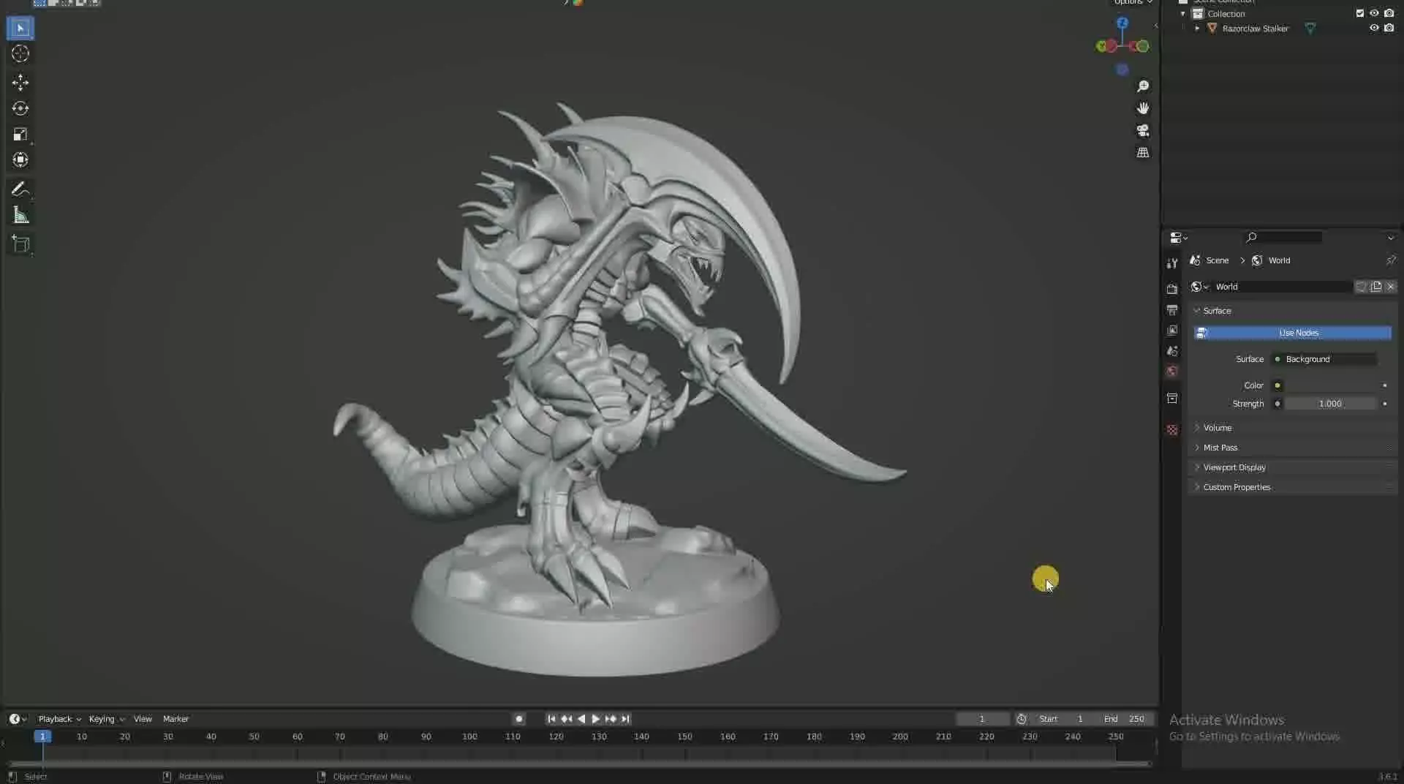Screen dimensions: 1404x784
Task: Open the Texture properties tab
Action: coord(1172,430)
